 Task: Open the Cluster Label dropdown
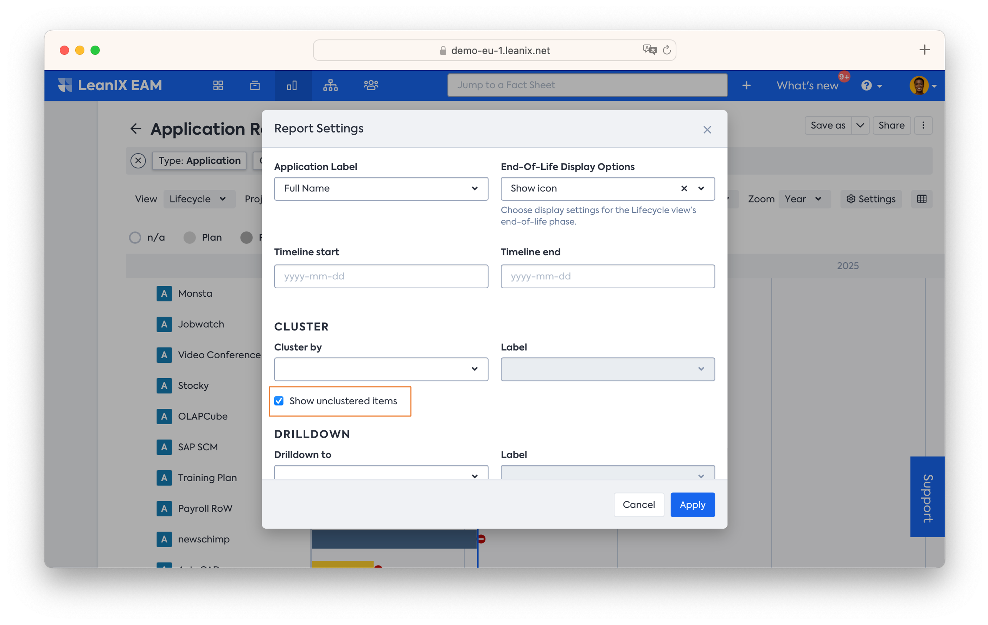[x=608, y=369]
